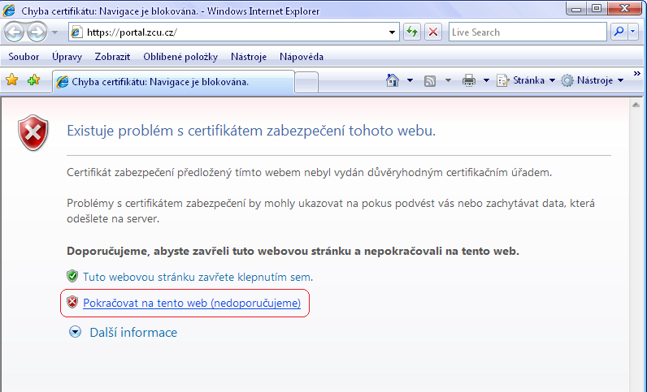
Task: Expand the Feeds dropdown arrow
Action: tap(448, 80)
